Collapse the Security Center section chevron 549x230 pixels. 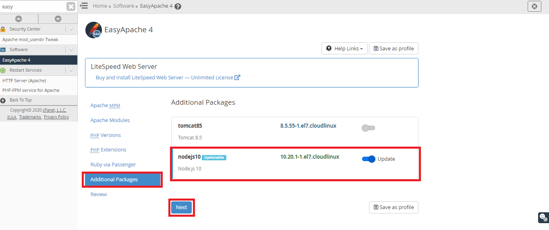(x=71, y=29)
